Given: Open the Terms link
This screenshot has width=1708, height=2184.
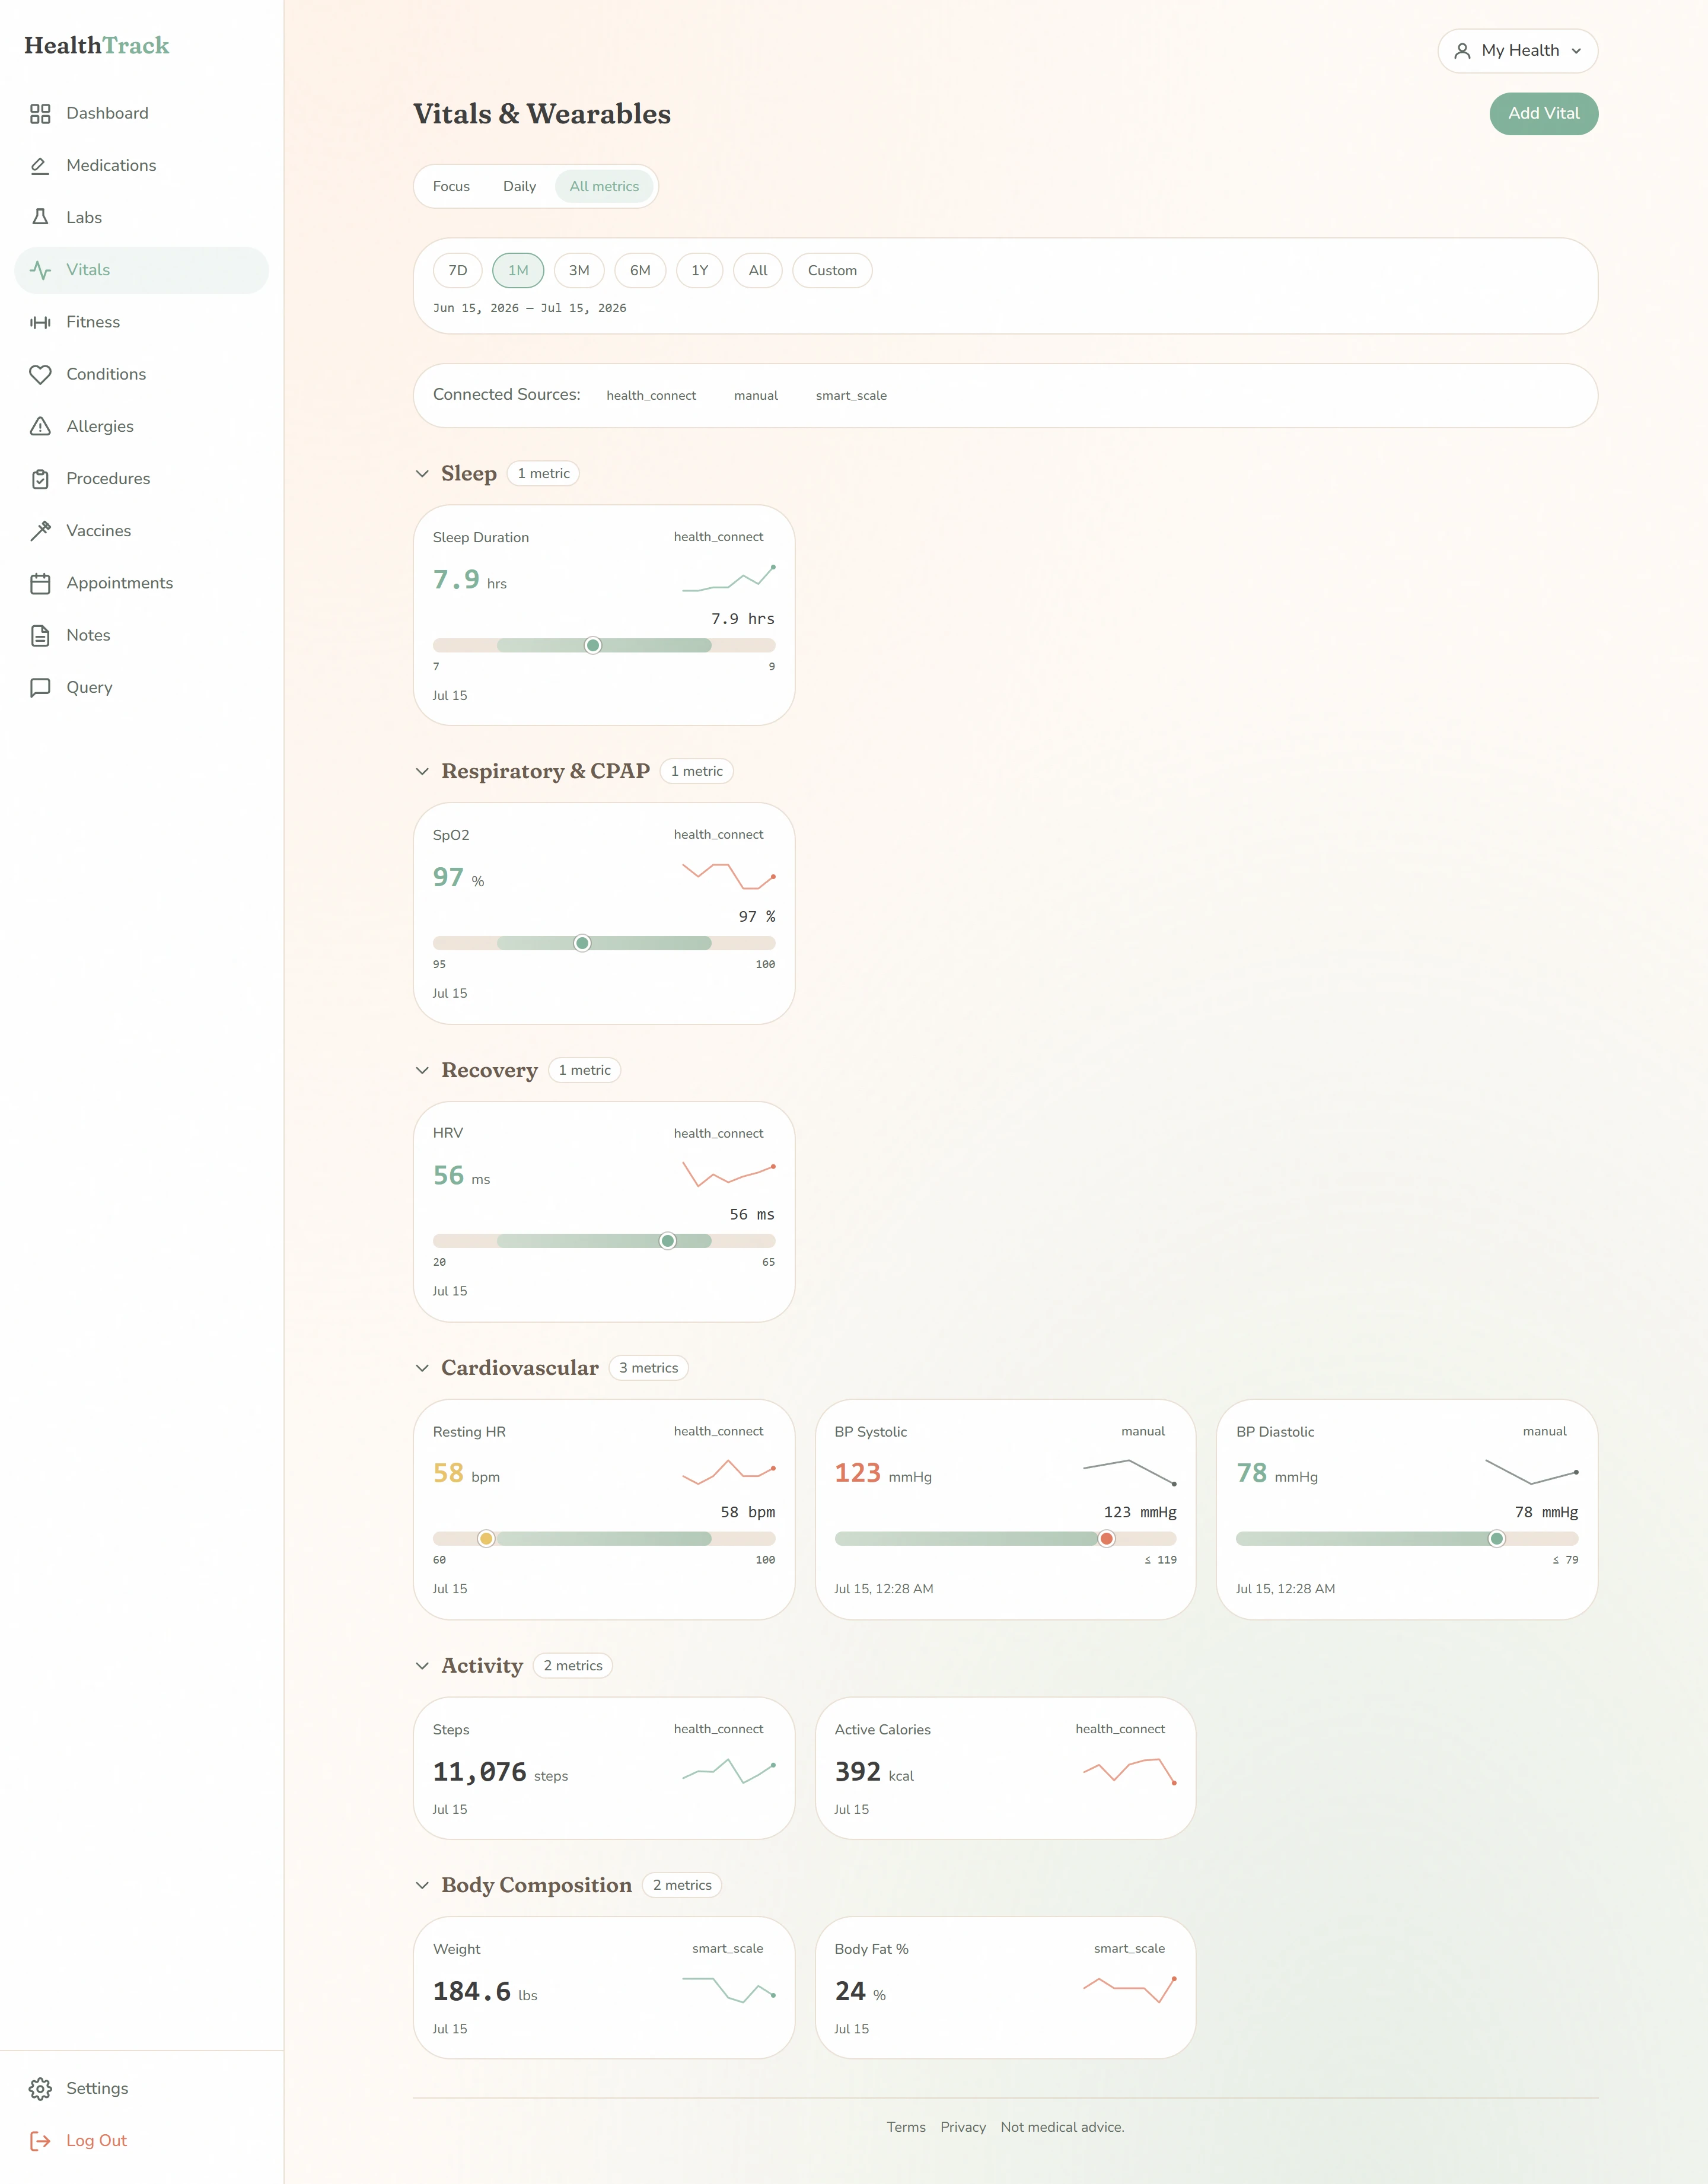Looking at the screenshot, I should tap(906, 2127).
